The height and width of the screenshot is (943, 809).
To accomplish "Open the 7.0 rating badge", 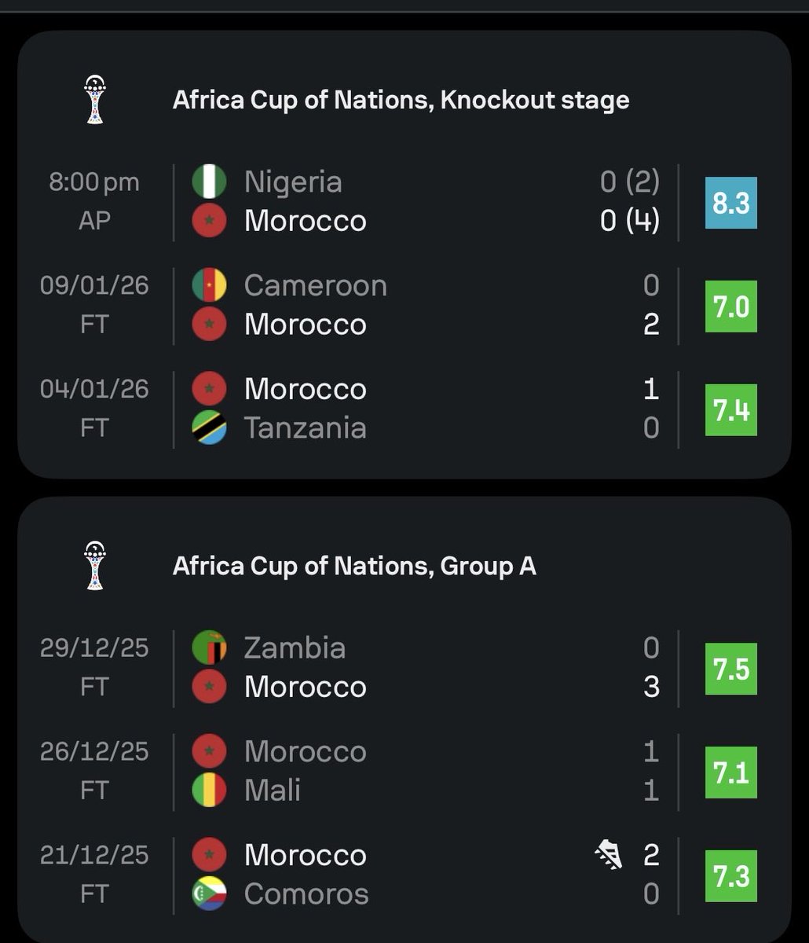I will 731,306.
